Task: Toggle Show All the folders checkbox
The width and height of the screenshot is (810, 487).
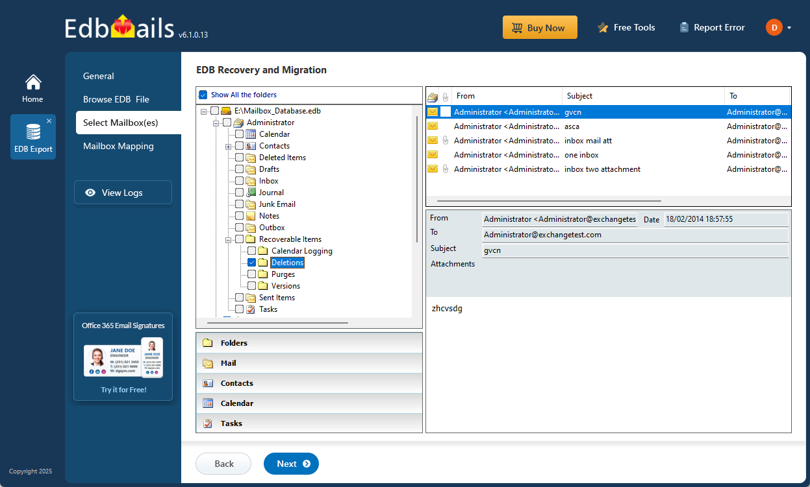Action: 203,95
